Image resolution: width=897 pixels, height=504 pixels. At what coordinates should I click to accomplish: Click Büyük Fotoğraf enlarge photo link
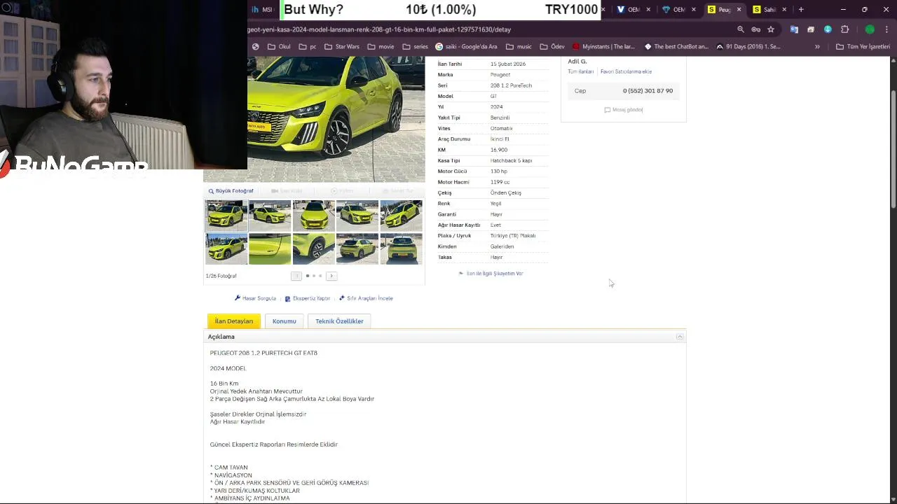point(231,190)
